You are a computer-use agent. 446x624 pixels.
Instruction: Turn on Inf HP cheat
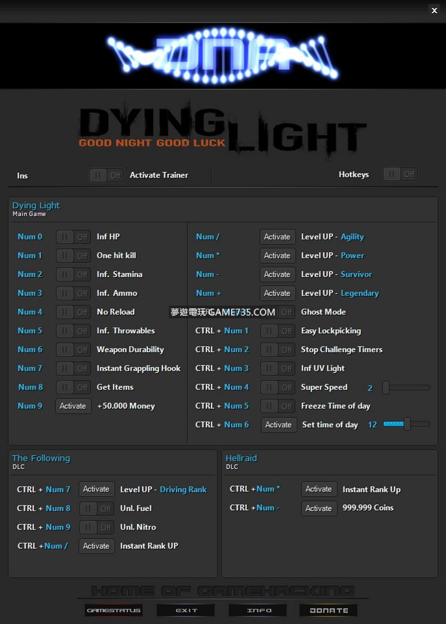74,237
